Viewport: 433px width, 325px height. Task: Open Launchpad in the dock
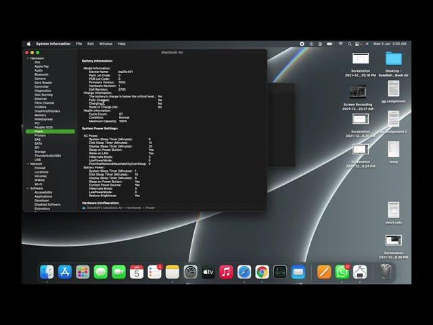pyautogui.click(x=83, y=272)
